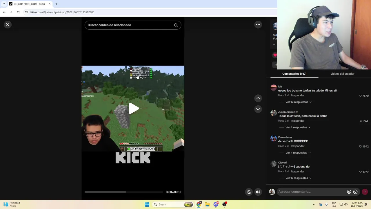Screen dimensions: 371x209
Task: Open luis's profile via avatar
Action: coord(274,88)
